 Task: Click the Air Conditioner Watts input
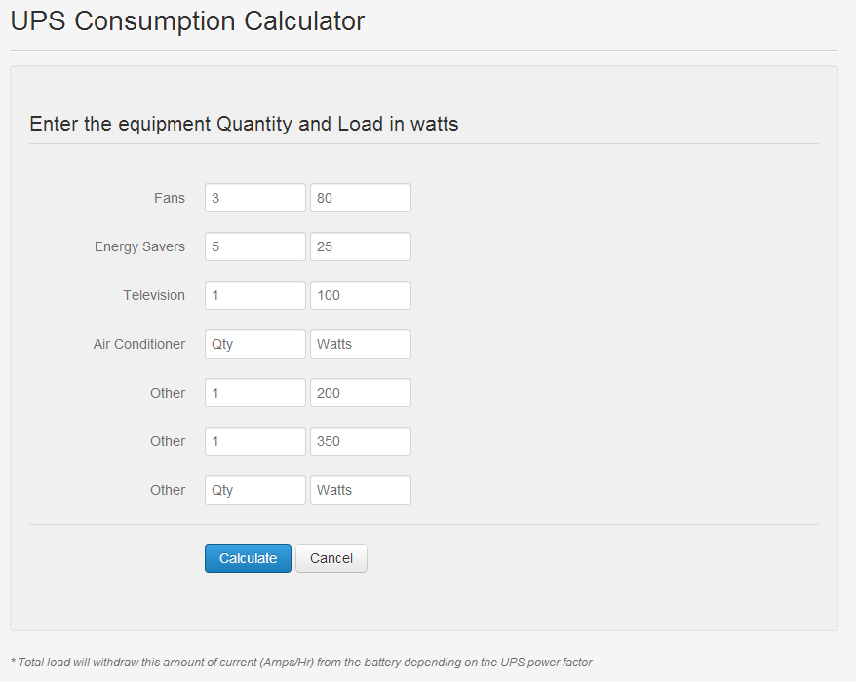[361, 344]
